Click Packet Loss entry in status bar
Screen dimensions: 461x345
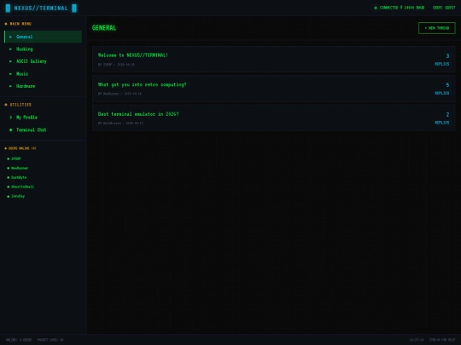coord(50,340)
